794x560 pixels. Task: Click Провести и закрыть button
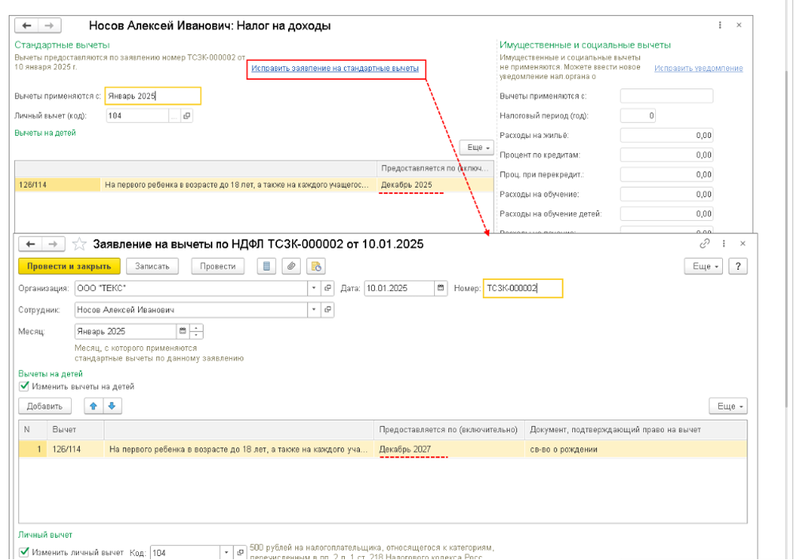(x=69, y=266)
